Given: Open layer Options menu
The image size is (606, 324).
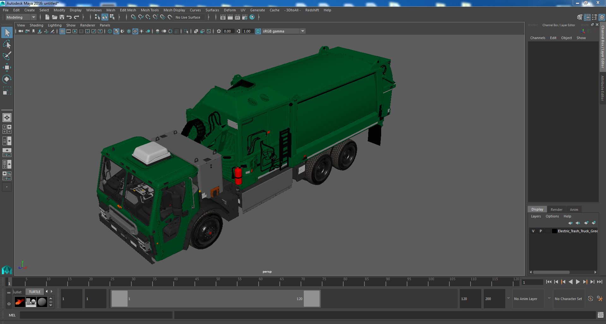Looking at the screenshot, I should coord(552,216).
